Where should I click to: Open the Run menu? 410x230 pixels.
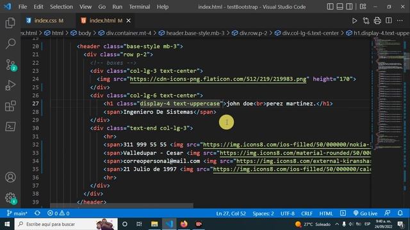click(x=117, y=7)
